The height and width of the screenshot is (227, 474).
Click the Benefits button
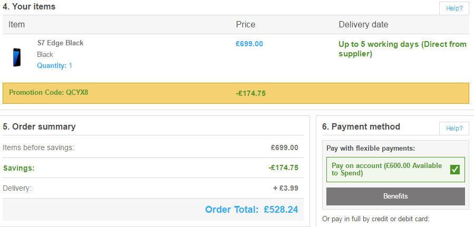pyautogui.click(x=395, y=196)
